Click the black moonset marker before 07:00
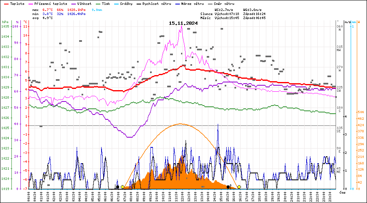Viewport: 367px width, 203px height. [118, 187]
